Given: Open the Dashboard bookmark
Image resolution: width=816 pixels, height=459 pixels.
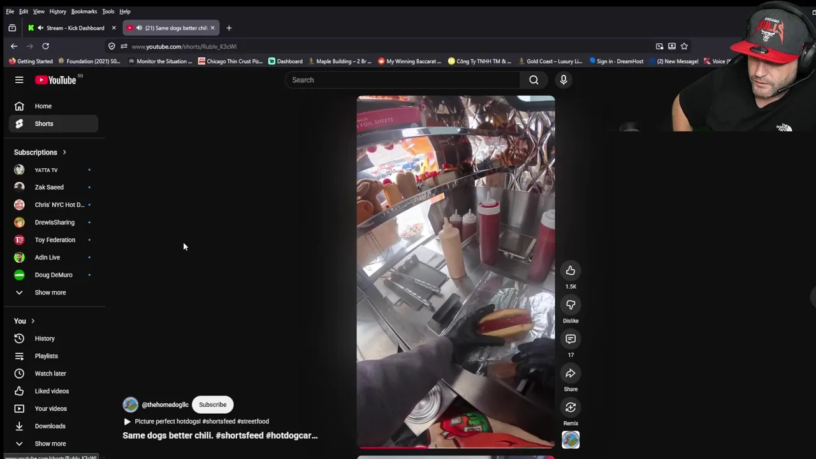Looking at the screenshot, I should click(x=285, y=61).
